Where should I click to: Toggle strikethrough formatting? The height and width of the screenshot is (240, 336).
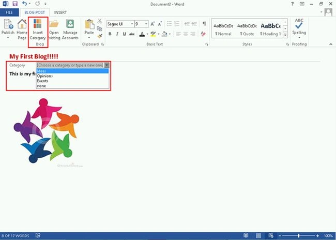click(132, 34)
